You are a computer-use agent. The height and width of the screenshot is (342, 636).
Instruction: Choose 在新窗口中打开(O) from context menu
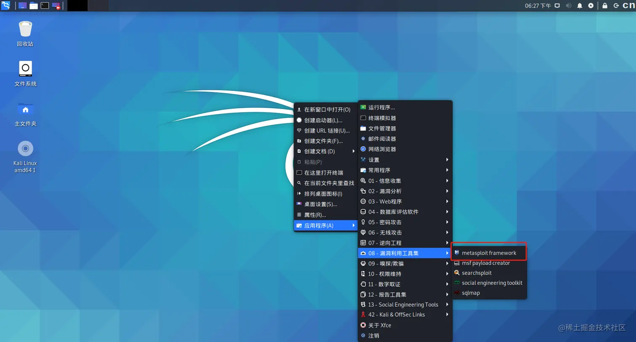[326, 110]
